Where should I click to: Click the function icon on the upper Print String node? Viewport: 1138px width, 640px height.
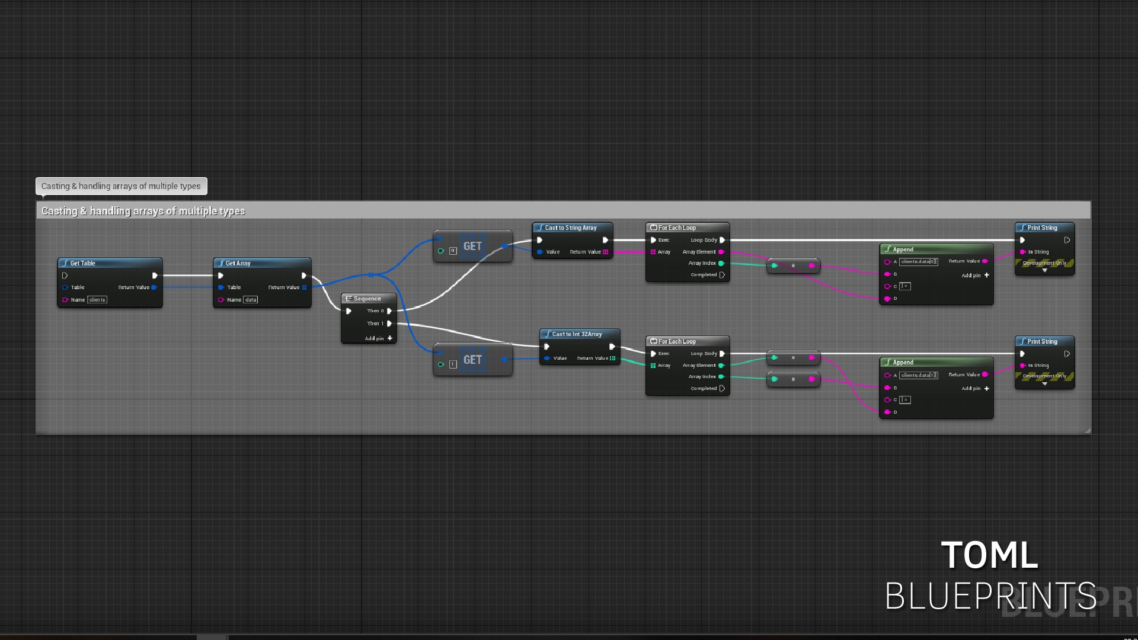(x=1022, y=228)
